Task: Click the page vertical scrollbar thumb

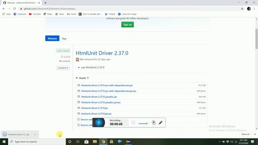Action: coord(256,39)
